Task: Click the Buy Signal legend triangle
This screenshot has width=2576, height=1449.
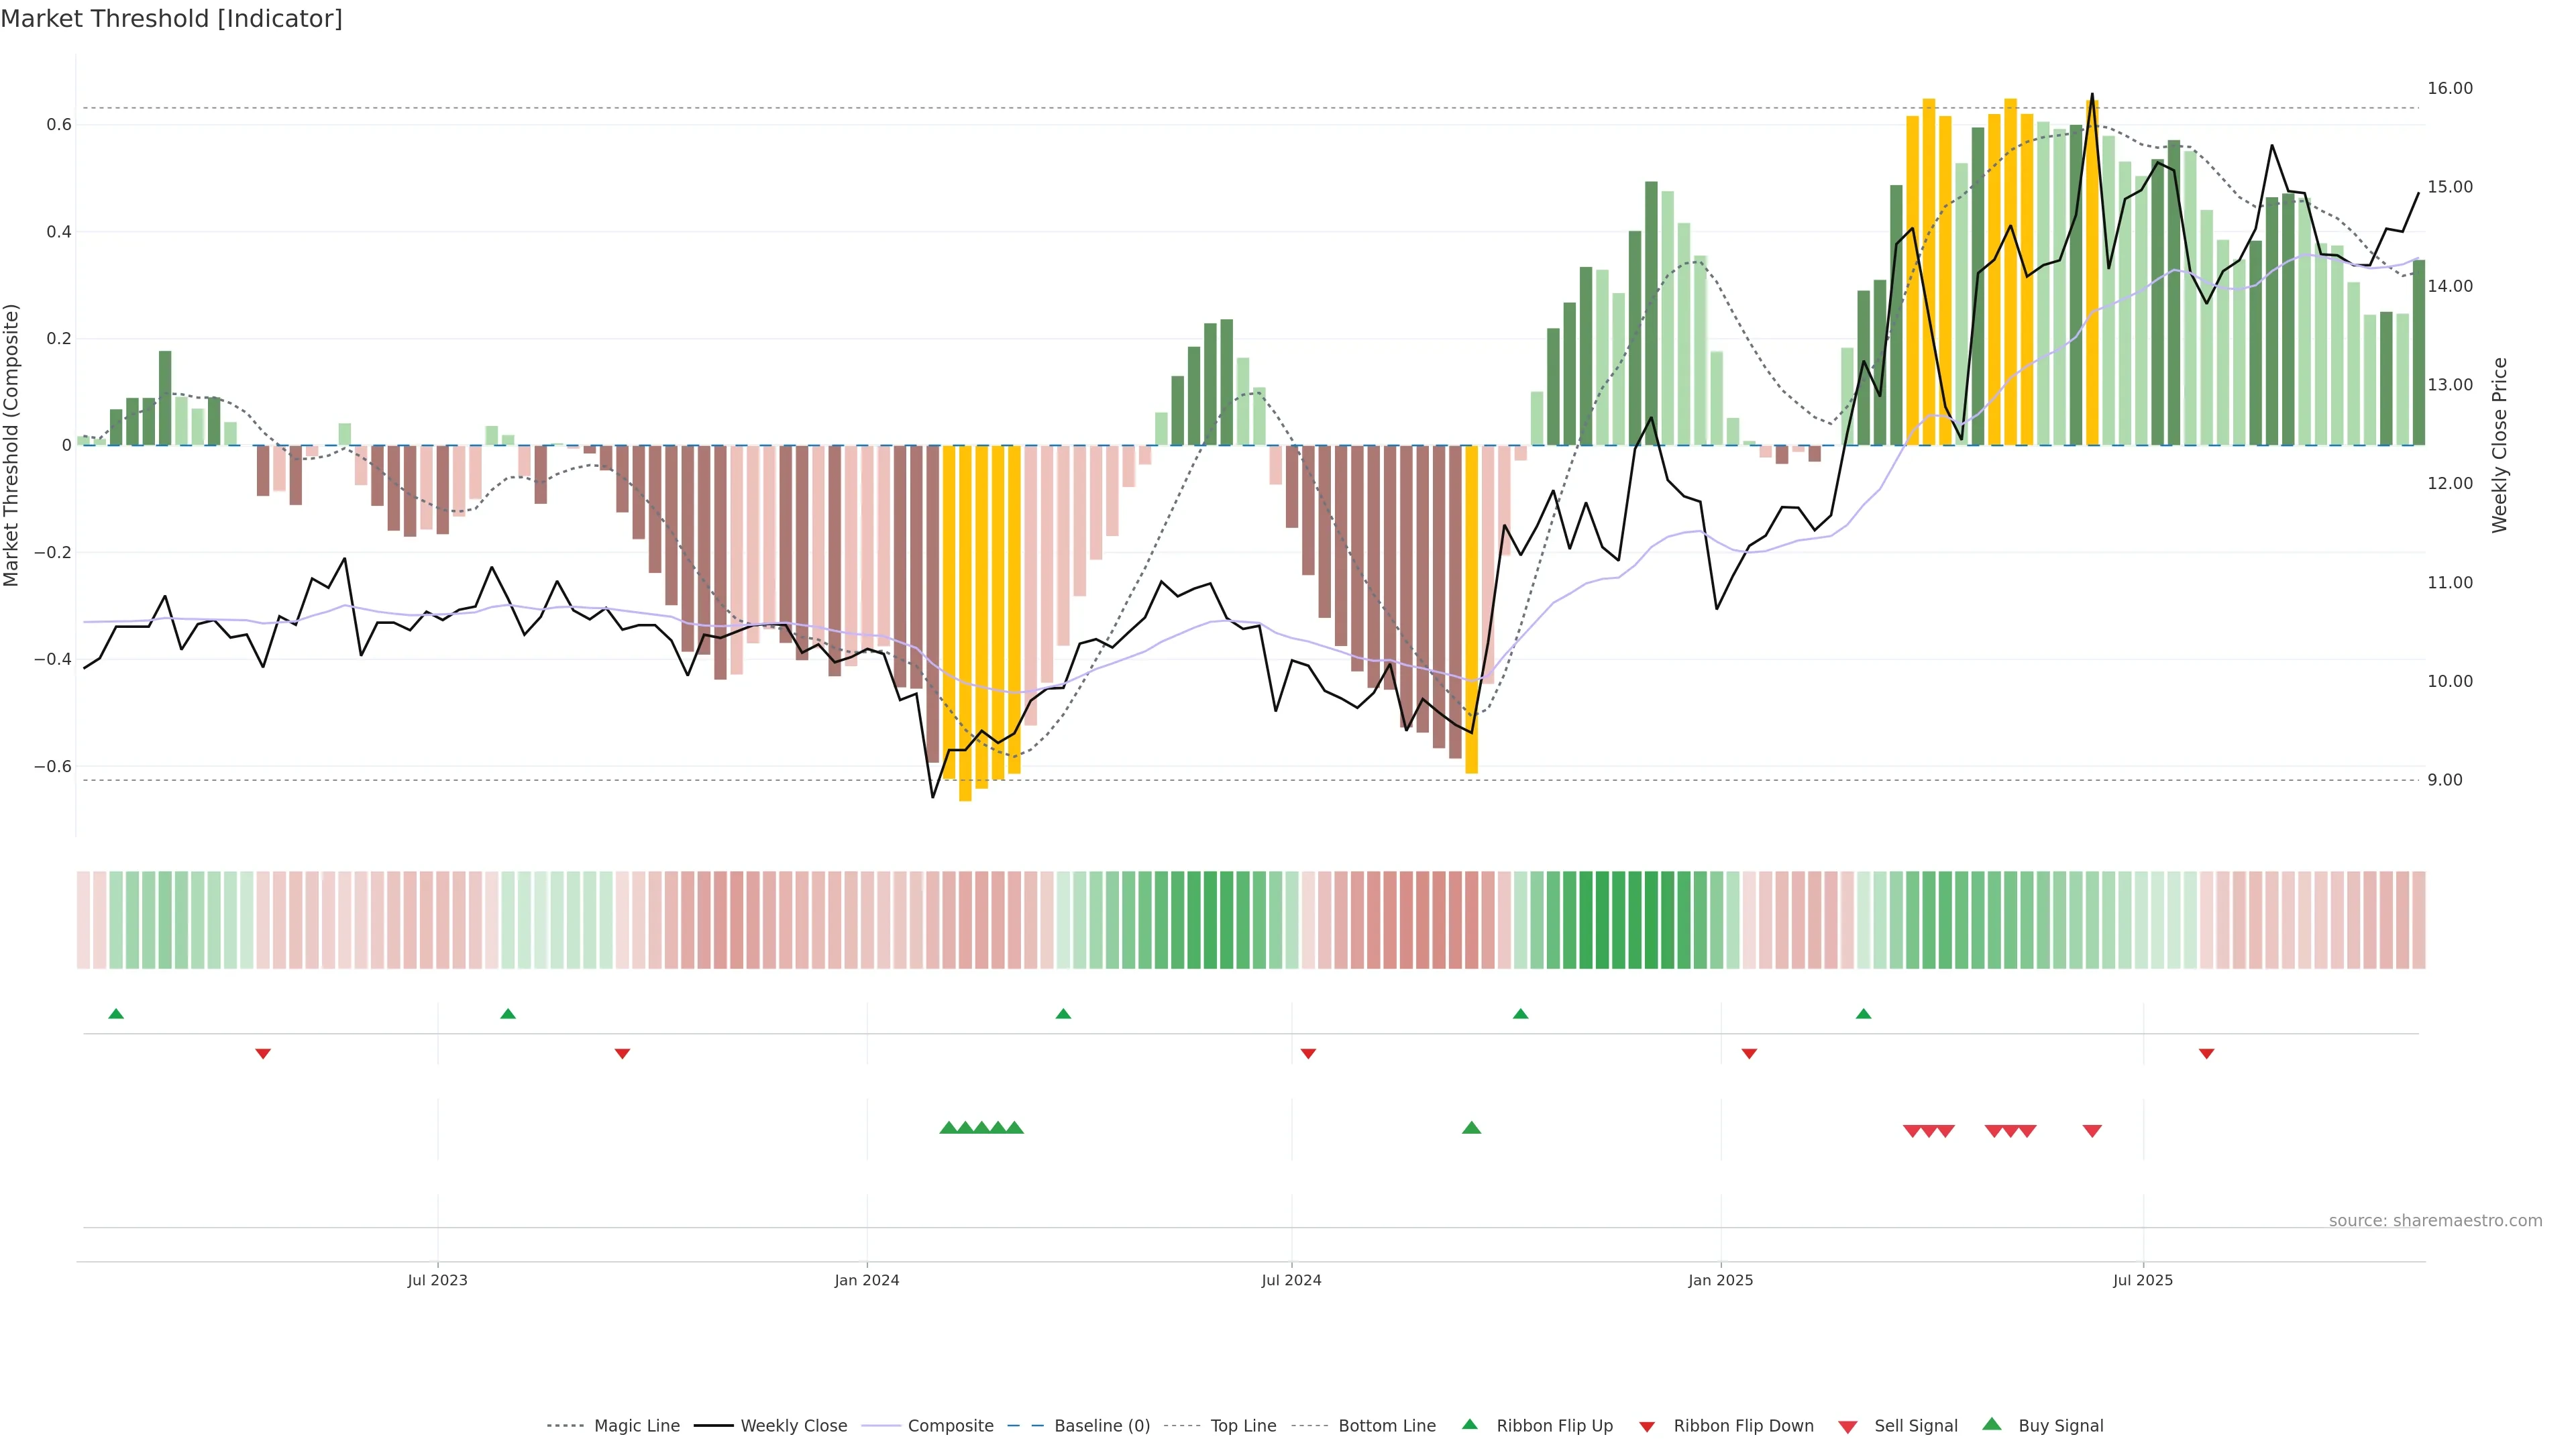Action: [1992, 1424]
